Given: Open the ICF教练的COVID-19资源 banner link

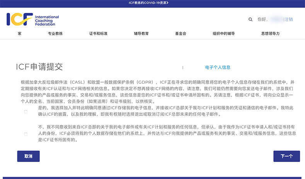Looking at the screenshot, I should click(152, 3).
